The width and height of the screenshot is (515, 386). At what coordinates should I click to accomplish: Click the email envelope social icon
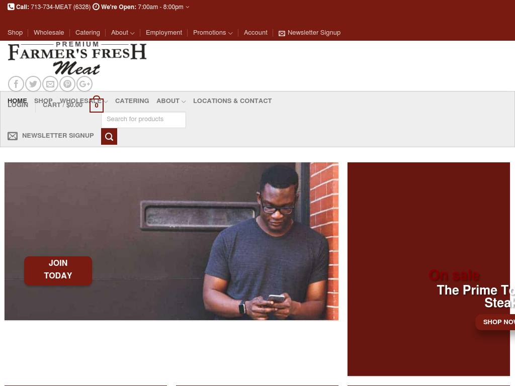(x=50, y=84)
